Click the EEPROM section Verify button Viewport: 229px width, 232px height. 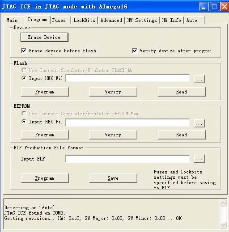[x=113, y=135]
